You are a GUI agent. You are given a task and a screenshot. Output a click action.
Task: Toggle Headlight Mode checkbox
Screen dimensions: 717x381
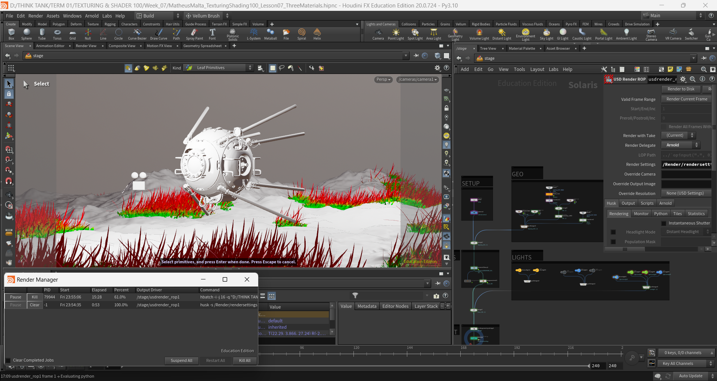[x=613, y=232]
